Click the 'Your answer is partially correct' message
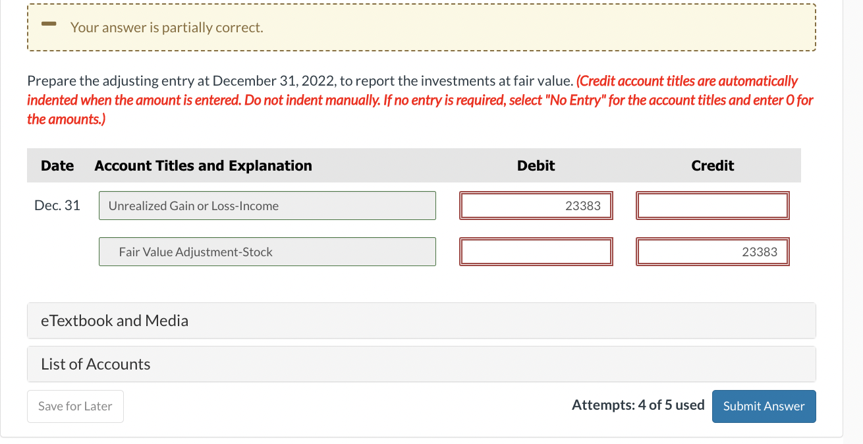 tap(167, 28)
